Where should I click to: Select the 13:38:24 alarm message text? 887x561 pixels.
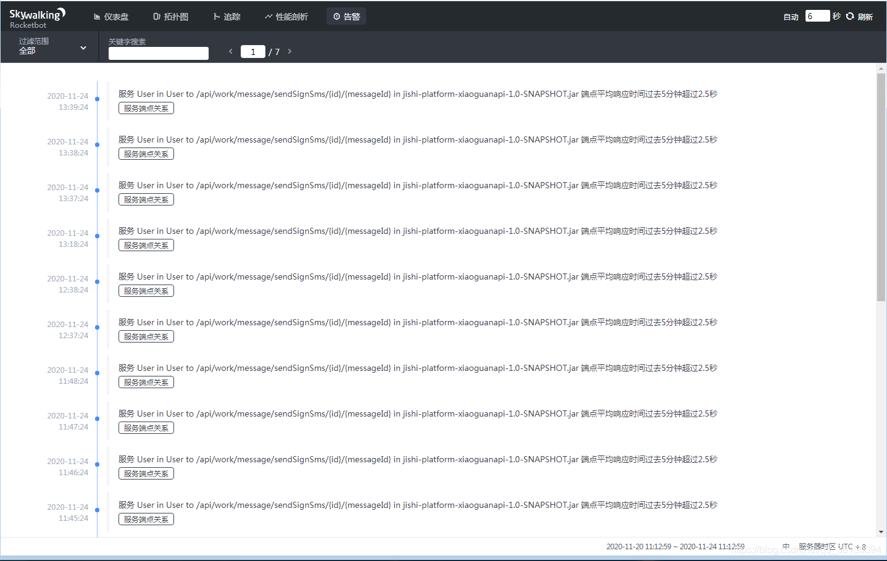[x=418, y=139]
